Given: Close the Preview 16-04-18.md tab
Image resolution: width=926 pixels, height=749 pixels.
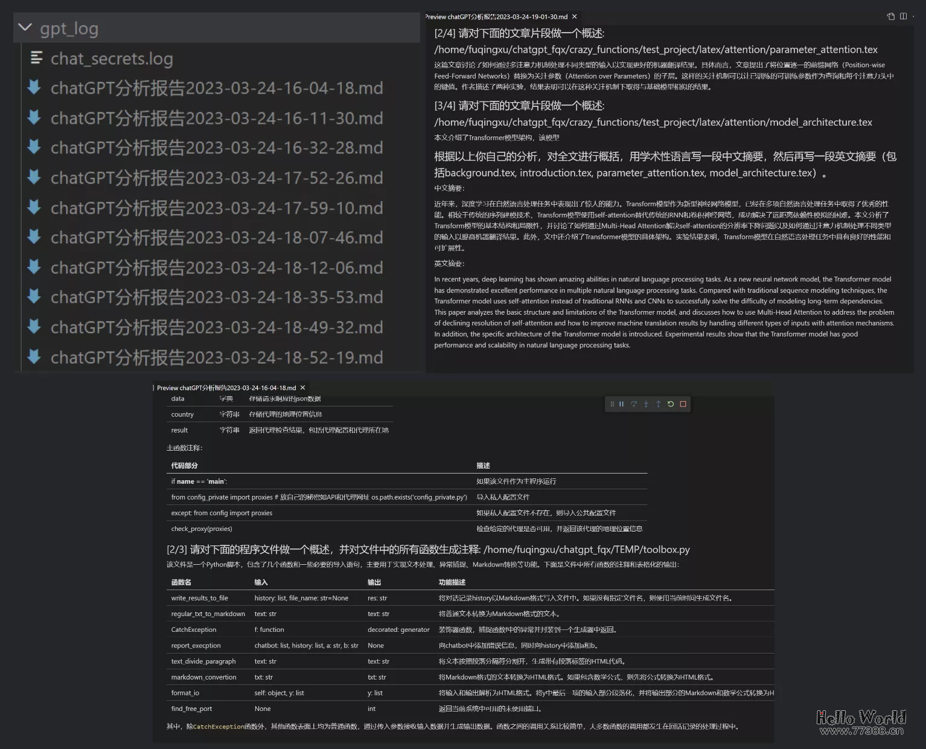Looking at the screenshot, I should pos(303,388).
